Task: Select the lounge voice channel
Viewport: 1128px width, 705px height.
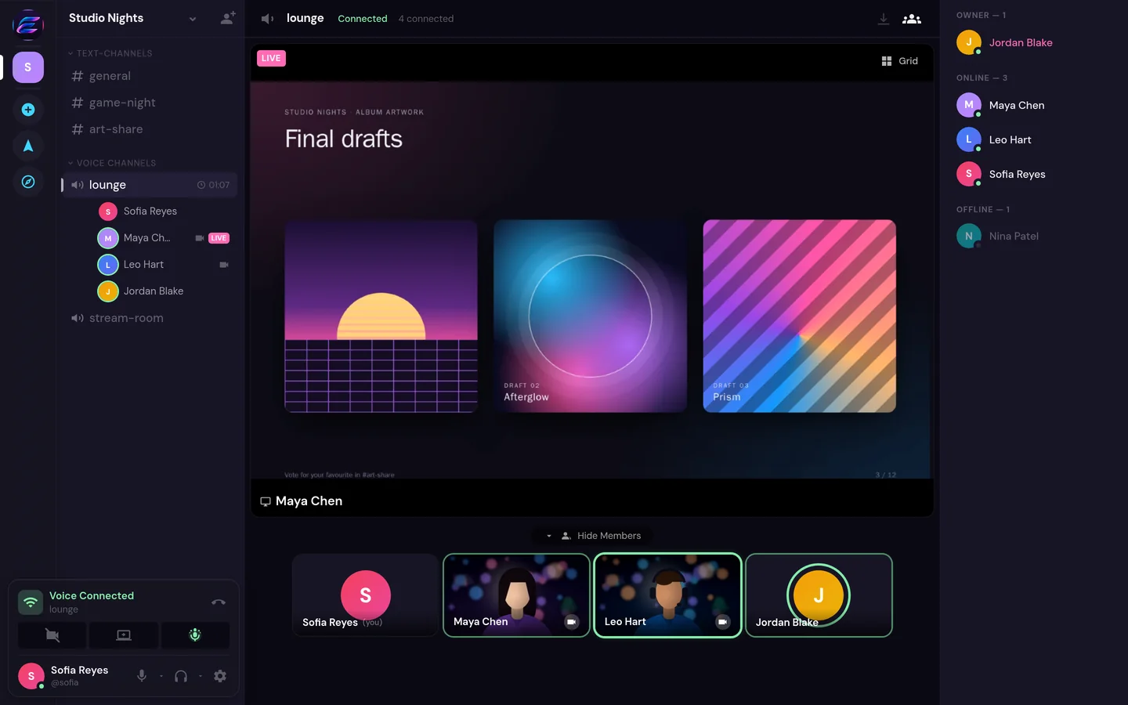Action: 149,185
